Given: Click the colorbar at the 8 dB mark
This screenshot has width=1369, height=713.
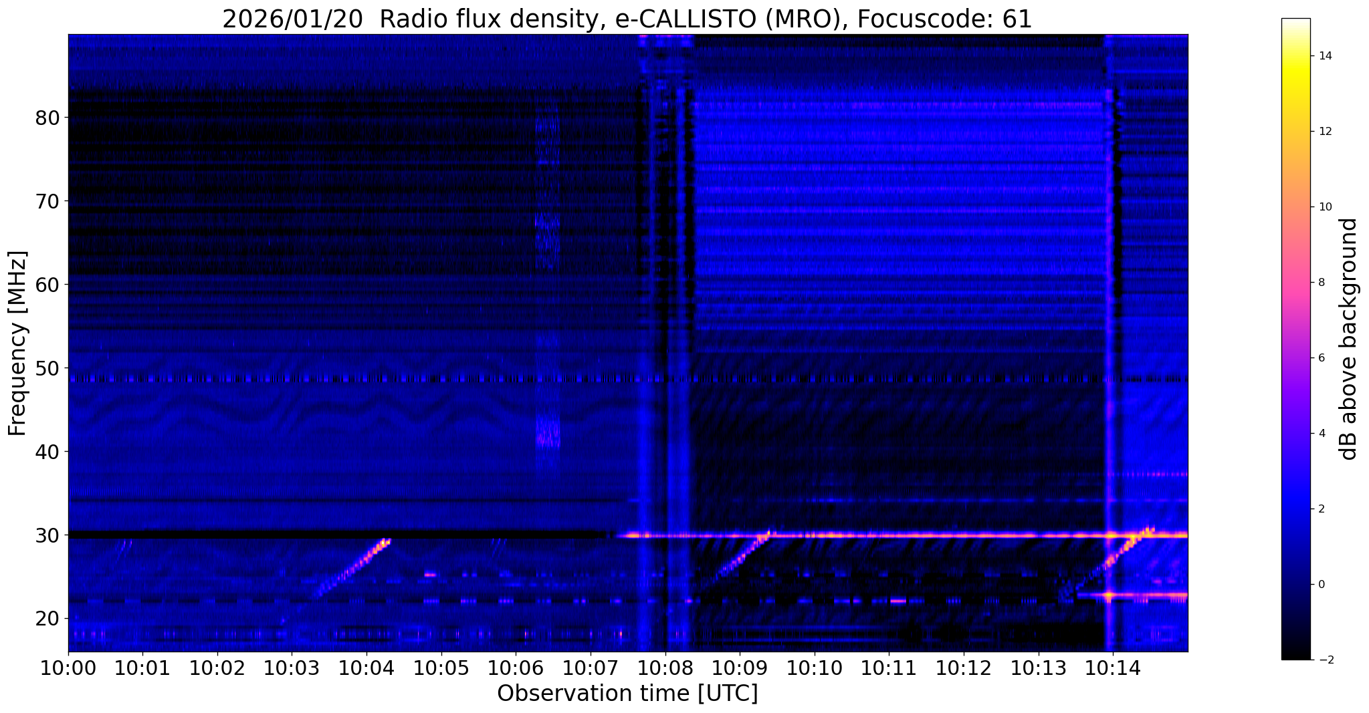Looking at the screenshot, I should [1295, 283].
